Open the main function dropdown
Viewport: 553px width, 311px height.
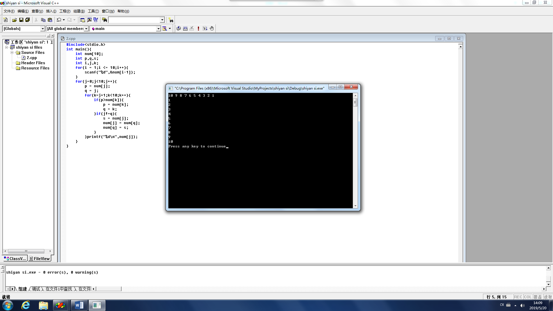click(x=158, y=29)
